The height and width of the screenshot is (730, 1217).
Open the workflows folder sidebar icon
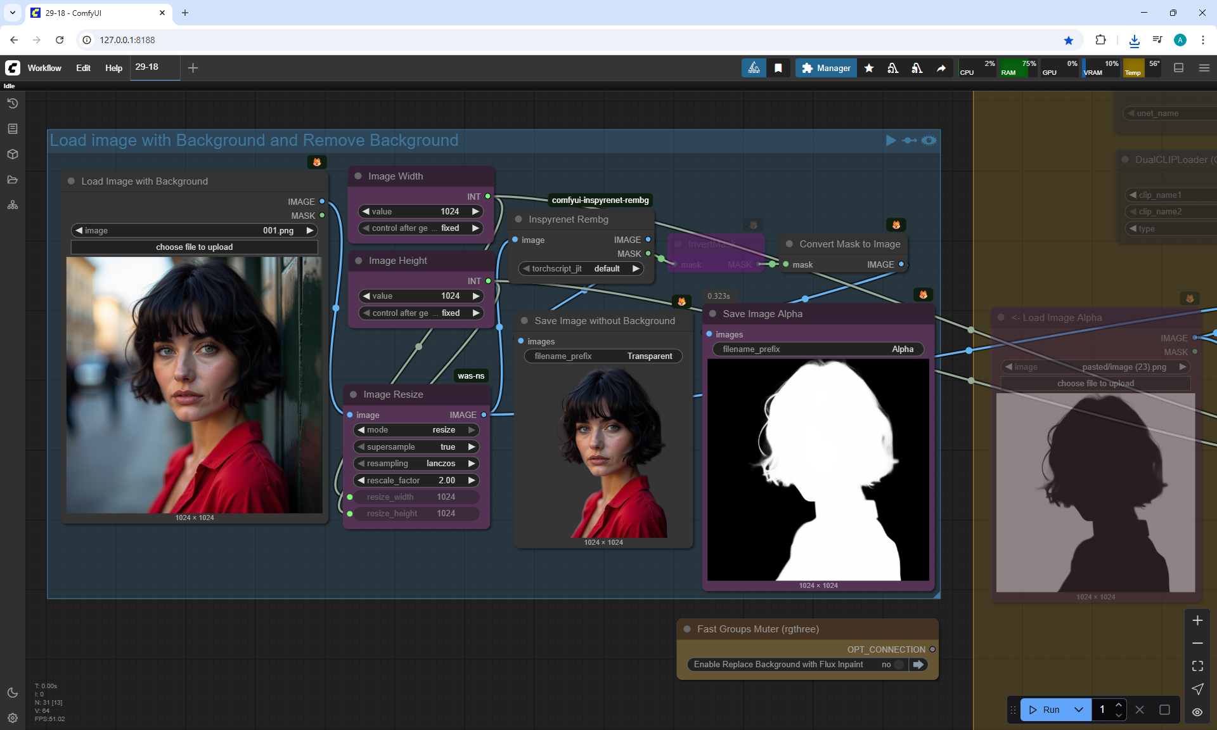click(13, 179)
